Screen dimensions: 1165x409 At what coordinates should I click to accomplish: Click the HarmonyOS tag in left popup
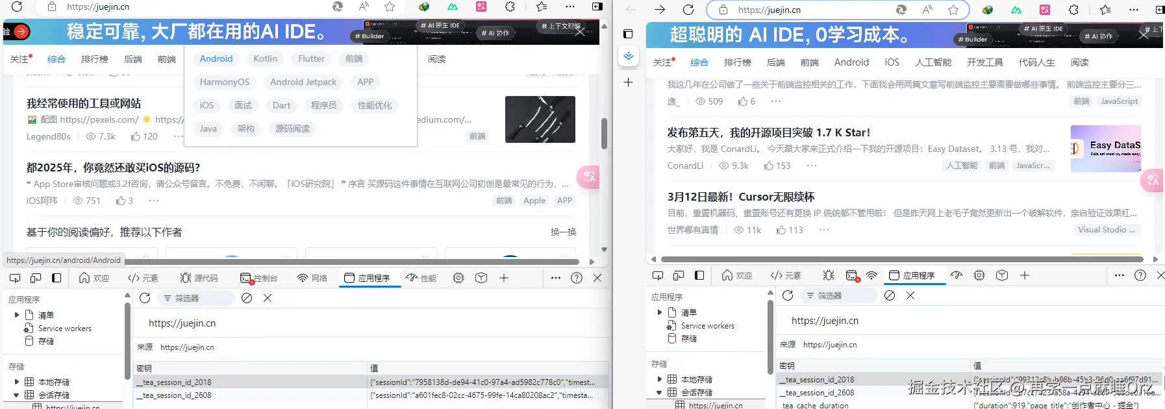[224, 82]
